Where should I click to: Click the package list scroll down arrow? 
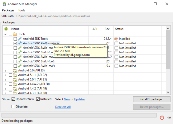point(168,92)
